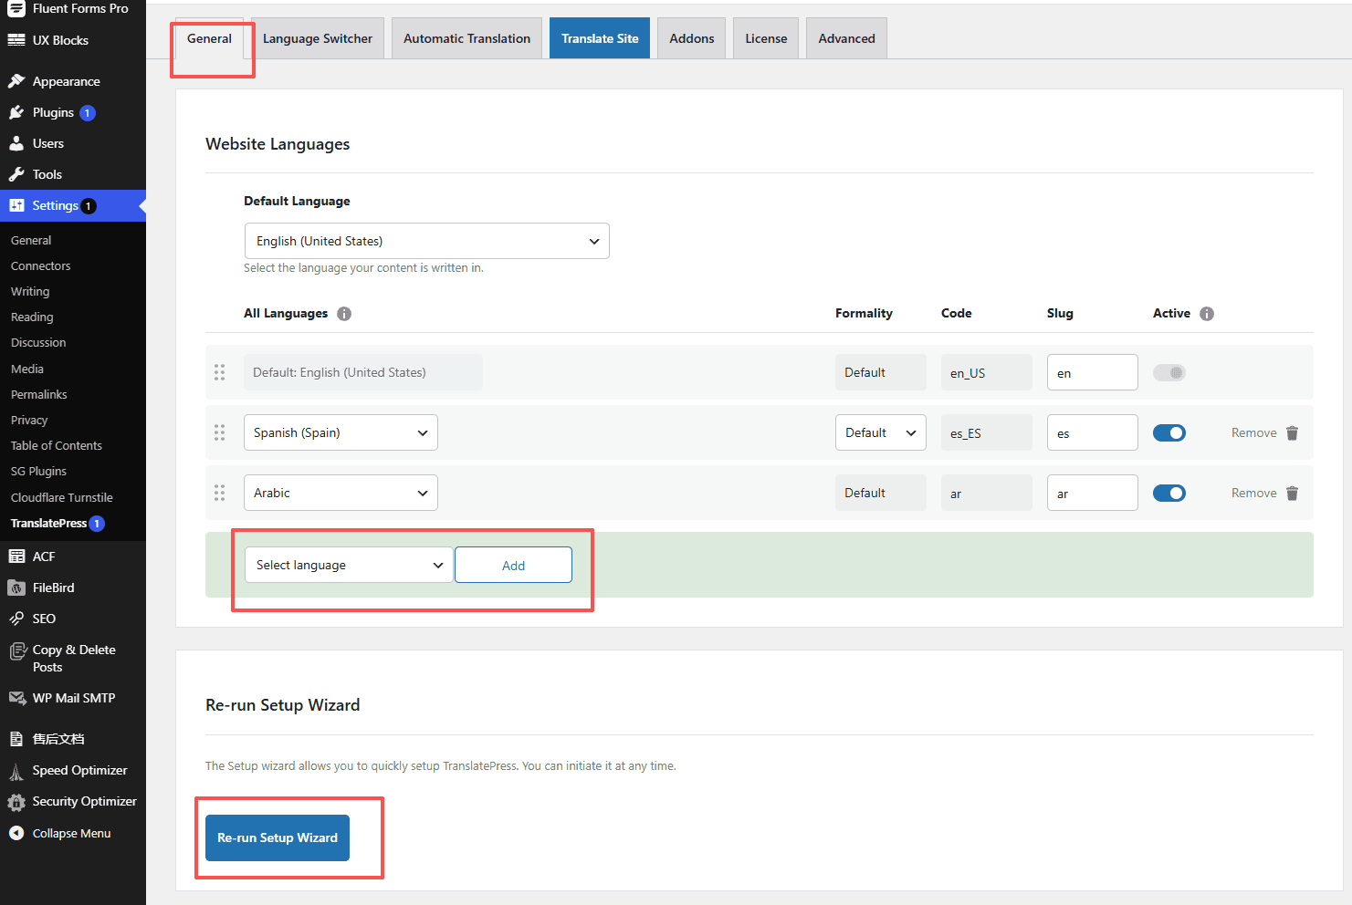Click the Users person icon
This screenshot has width=1352, height=905.
16,143
